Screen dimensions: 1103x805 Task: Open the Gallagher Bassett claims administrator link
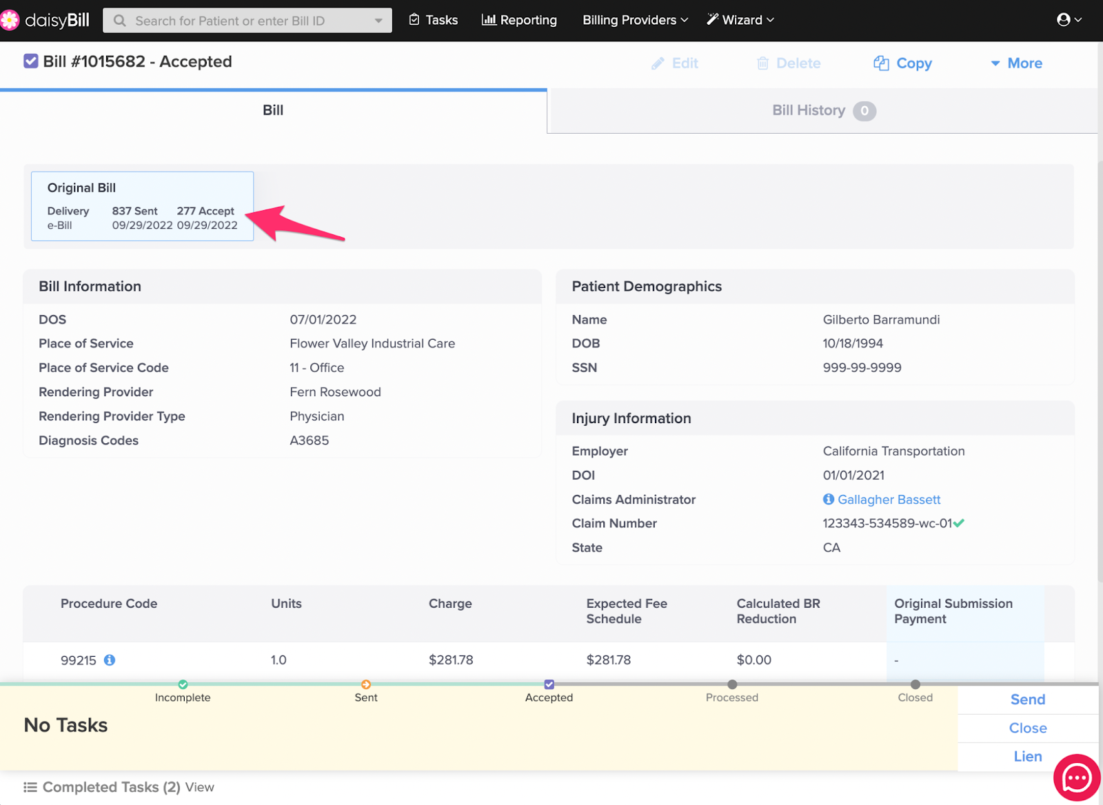tap(889, 499)
